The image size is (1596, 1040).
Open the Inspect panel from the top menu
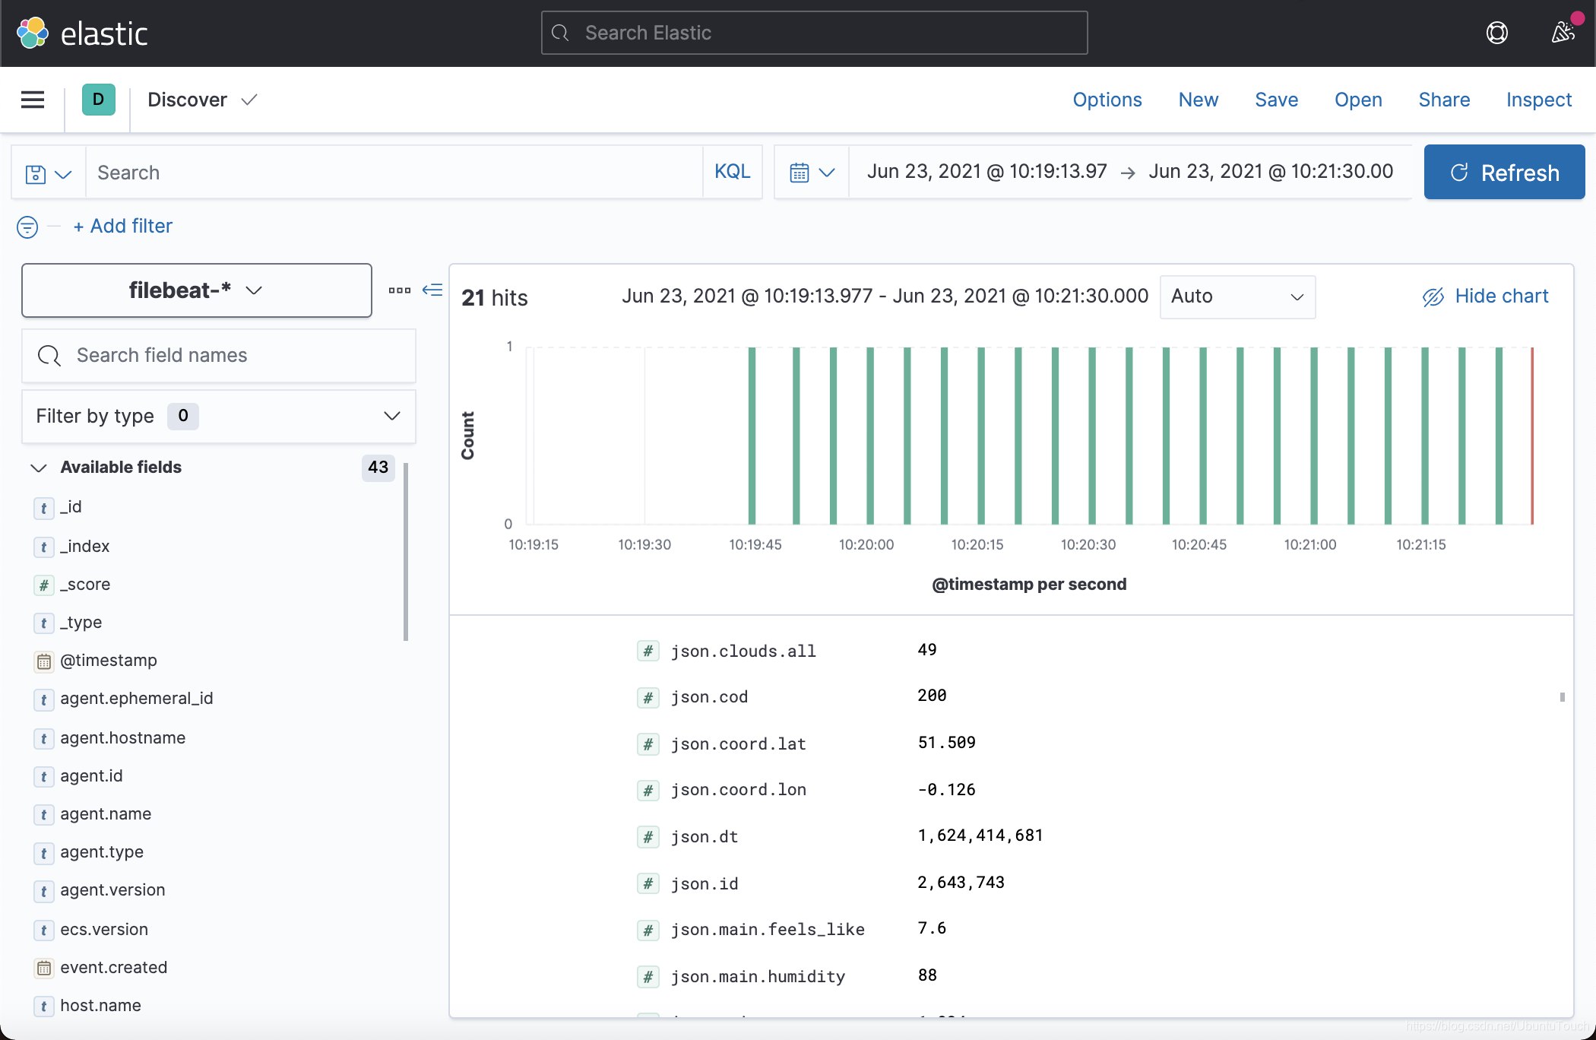tap(1538, 100)
